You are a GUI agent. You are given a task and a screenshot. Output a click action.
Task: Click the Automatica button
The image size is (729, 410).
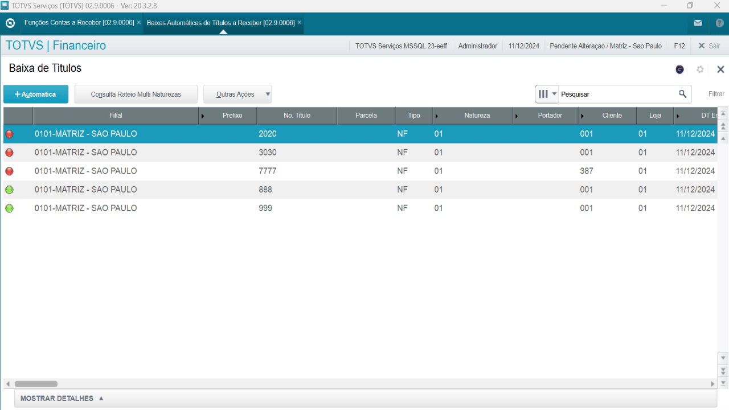[36, 95]
